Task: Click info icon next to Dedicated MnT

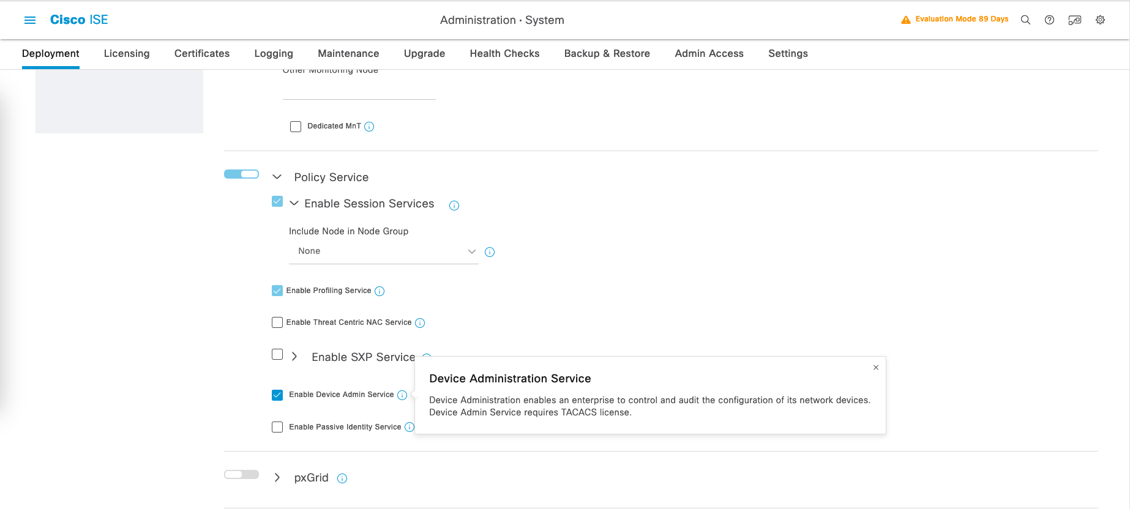Action: 369,127
